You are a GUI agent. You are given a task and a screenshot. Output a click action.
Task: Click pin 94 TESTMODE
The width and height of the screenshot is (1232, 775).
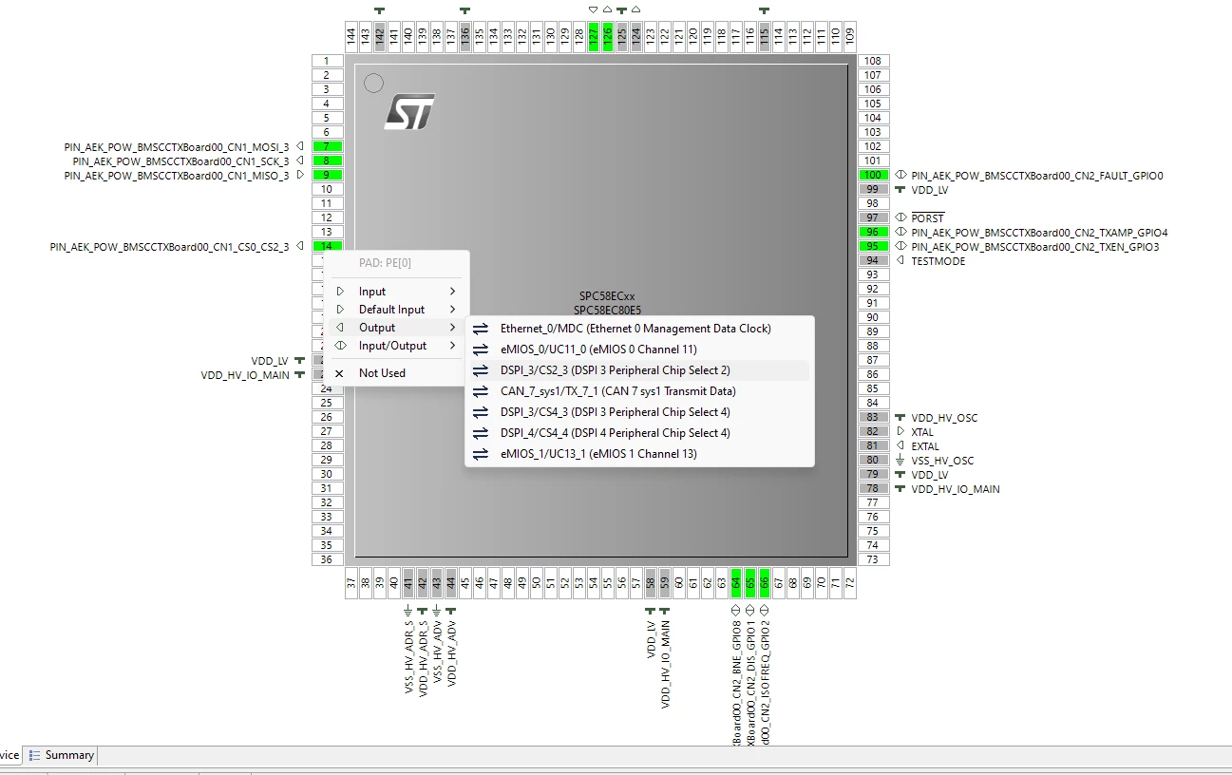coord(873,260)
